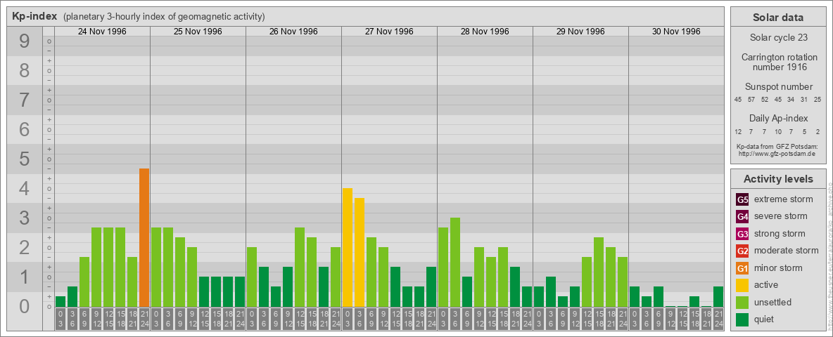Select the '28 Nov 1996' date header
The height and width of the screenshot is (337, 833).
pos(485,32)
